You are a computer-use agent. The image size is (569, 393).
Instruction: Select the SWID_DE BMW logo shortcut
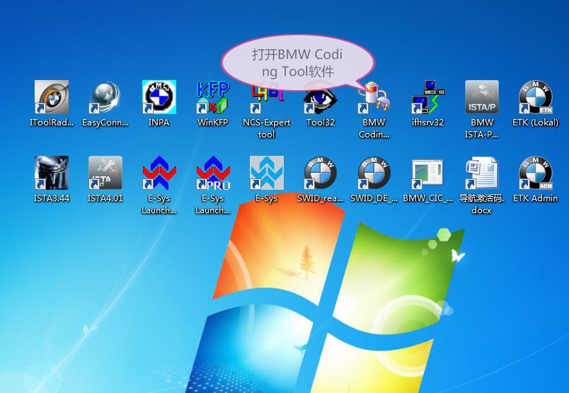click(374, 173)
